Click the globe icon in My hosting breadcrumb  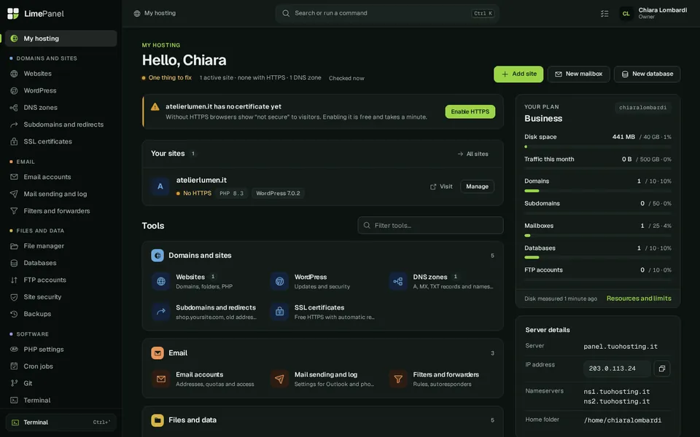pos(137,13)
